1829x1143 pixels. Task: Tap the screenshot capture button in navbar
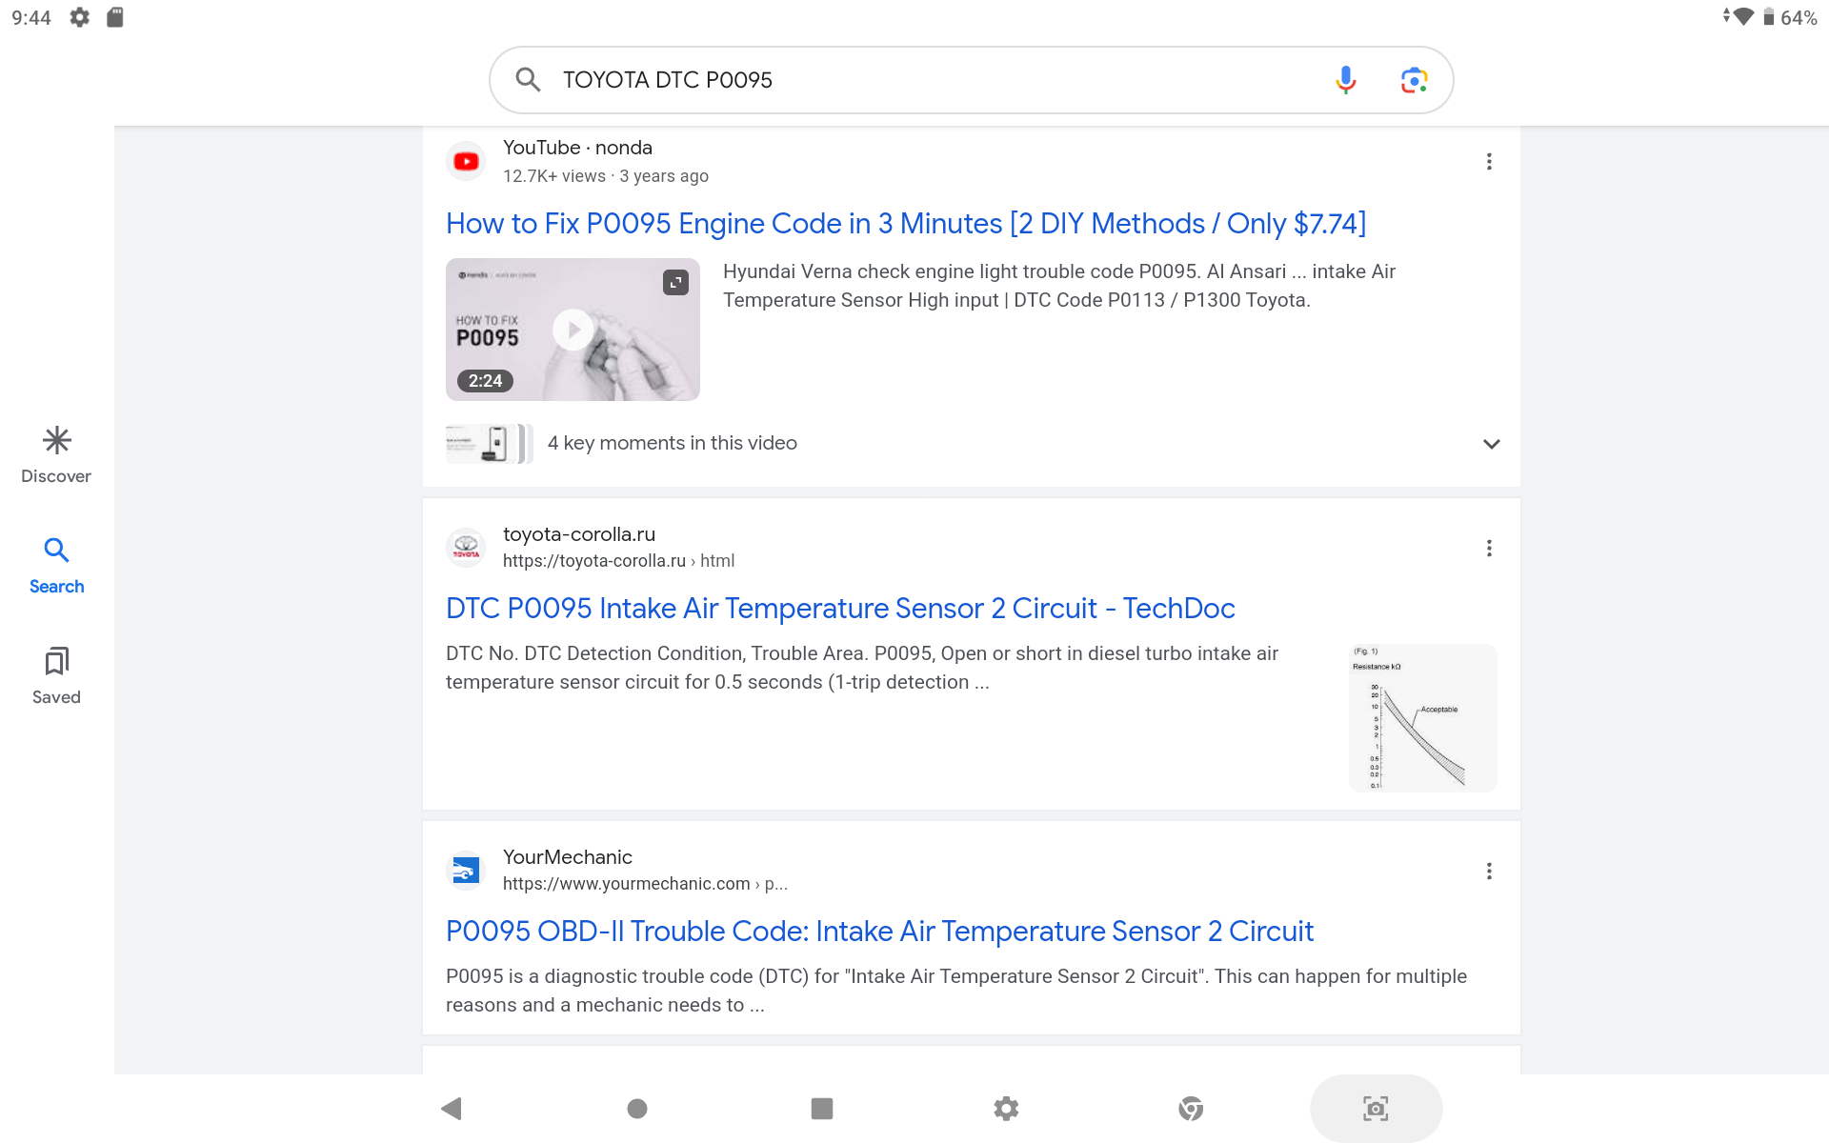pyautogui.click(x=1375, y=1109)
